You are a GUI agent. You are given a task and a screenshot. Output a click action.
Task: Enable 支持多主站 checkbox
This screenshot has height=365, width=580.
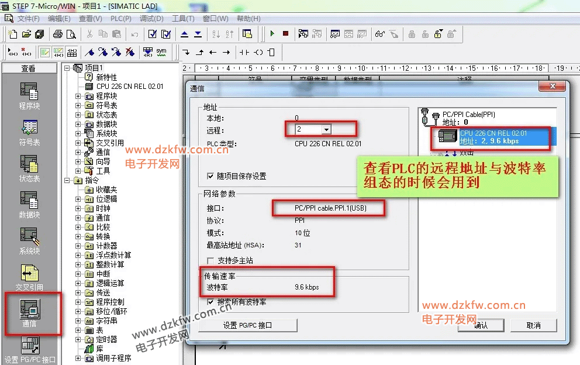click(211, 260)
